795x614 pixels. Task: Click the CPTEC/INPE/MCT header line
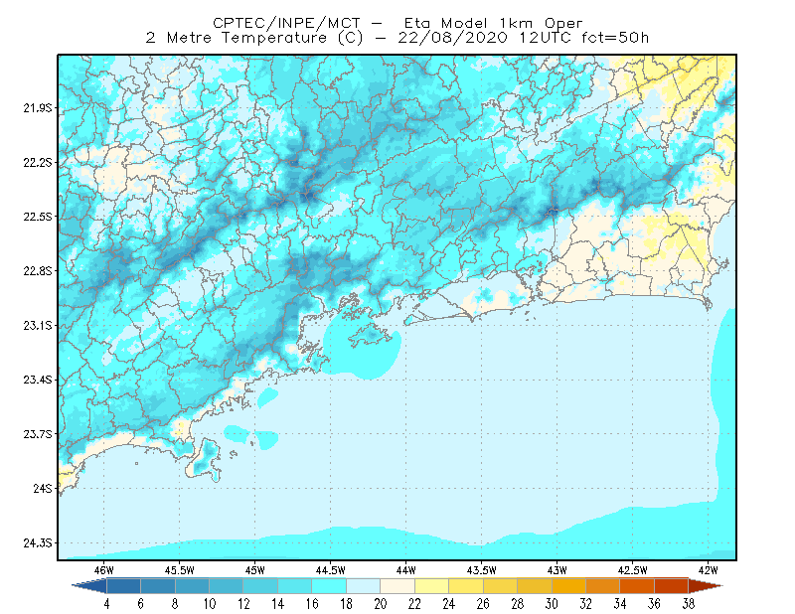click(x=397, y=23)
